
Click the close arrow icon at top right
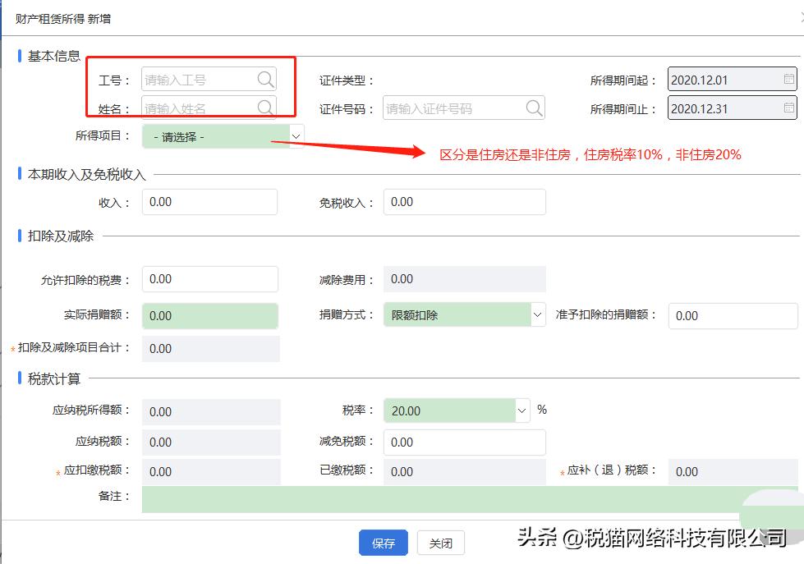799,15
